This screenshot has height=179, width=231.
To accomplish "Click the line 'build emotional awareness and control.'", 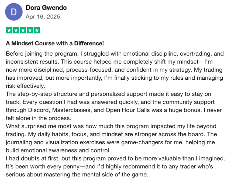I will pos(58,150).
